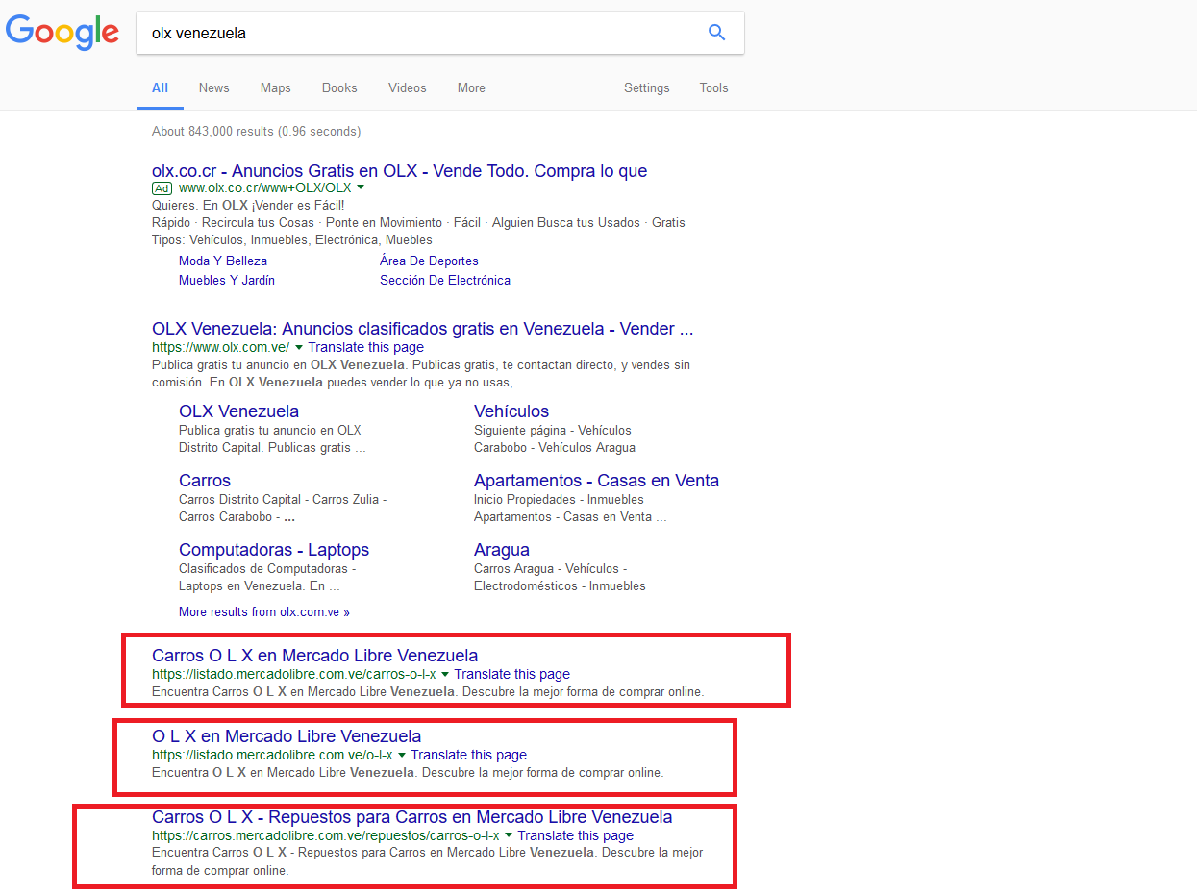Click 'Translate this page' for o-l-x listing
Screen dimensions: 1197x896
(x=469, y=755)
